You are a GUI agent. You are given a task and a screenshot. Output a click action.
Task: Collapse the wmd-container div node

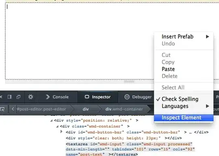57,126
